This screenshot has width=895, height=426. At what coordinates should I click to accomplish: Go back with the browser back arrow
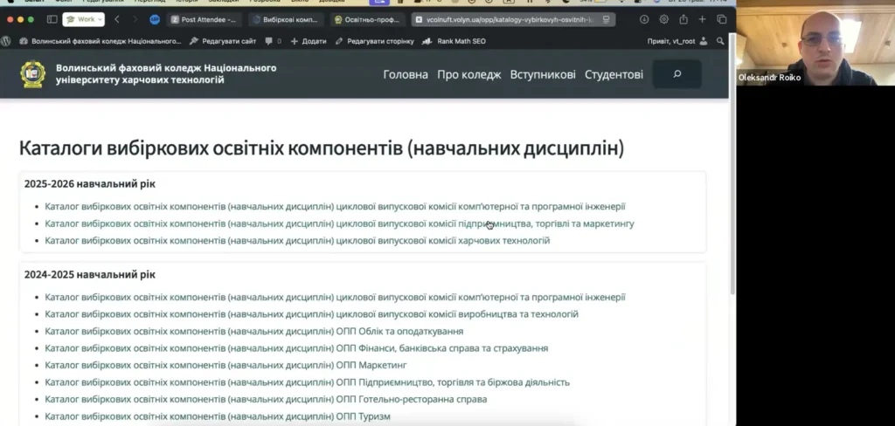[116, 19]
